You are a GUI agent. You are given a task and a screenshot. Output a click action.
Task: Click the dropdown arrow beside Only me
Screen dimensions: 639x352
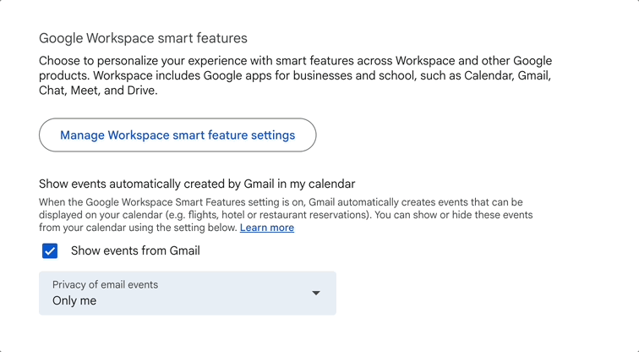pos(316,293)
